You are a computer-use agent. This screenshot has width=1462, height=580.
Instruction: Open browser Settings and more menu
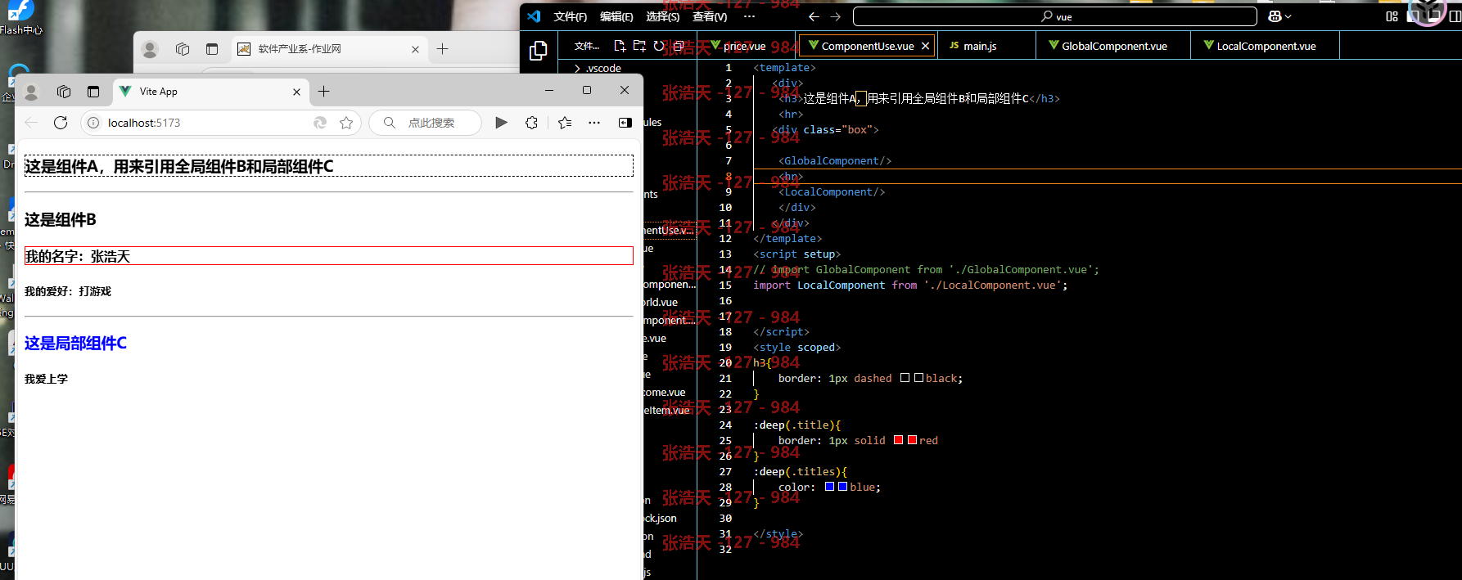(x=594, y=123)
